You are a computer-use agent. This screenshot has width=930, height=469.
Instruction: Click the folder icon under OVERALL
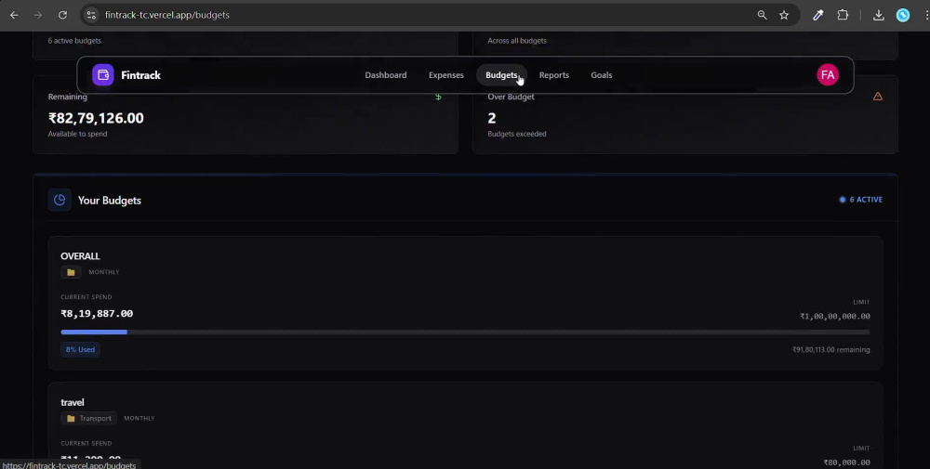click(71, 272)
